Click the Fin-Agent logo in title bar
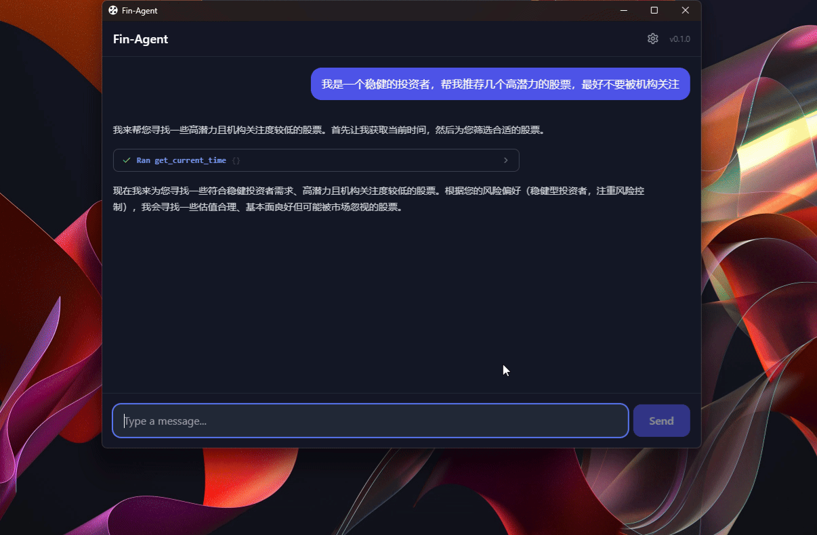 coord(113,10)
